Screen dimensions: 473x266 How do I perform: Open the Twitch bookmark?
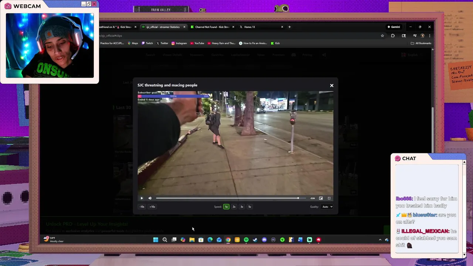pyautogui.click(x=147, y=43)
